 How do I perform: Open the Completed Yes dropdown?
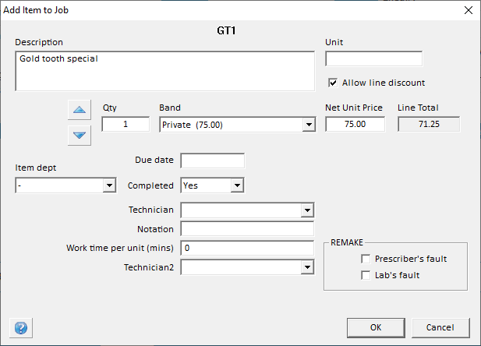tap(237, 185)
